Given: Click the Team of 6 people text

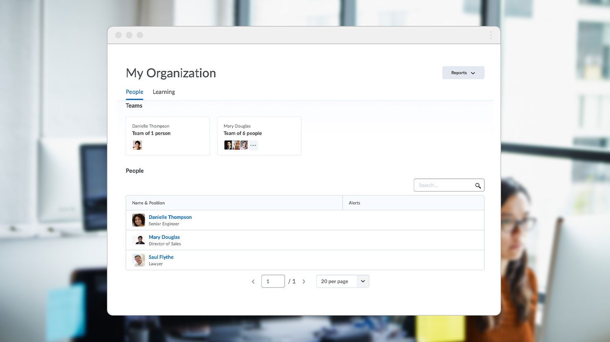Looking at the screenshot, I should pyautogui.click(x=243, y=133).
